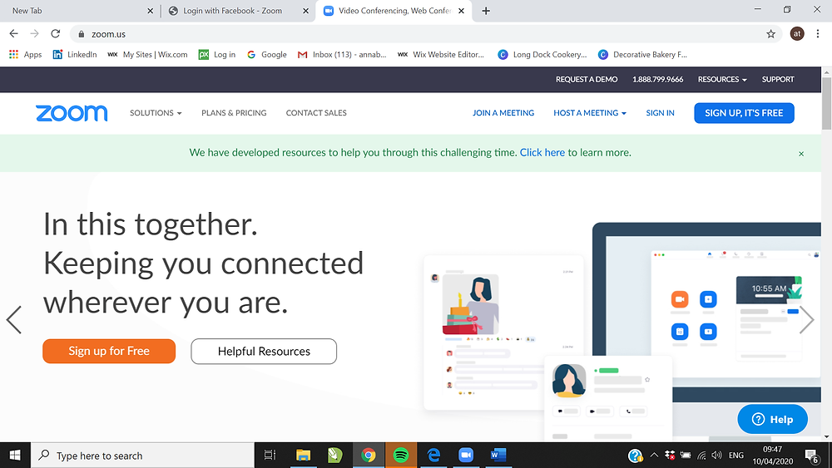Open the Apps bookmarks shortcut
This screenshot has height=468, width=832.
pyautogui.click(x=26, y=54)
